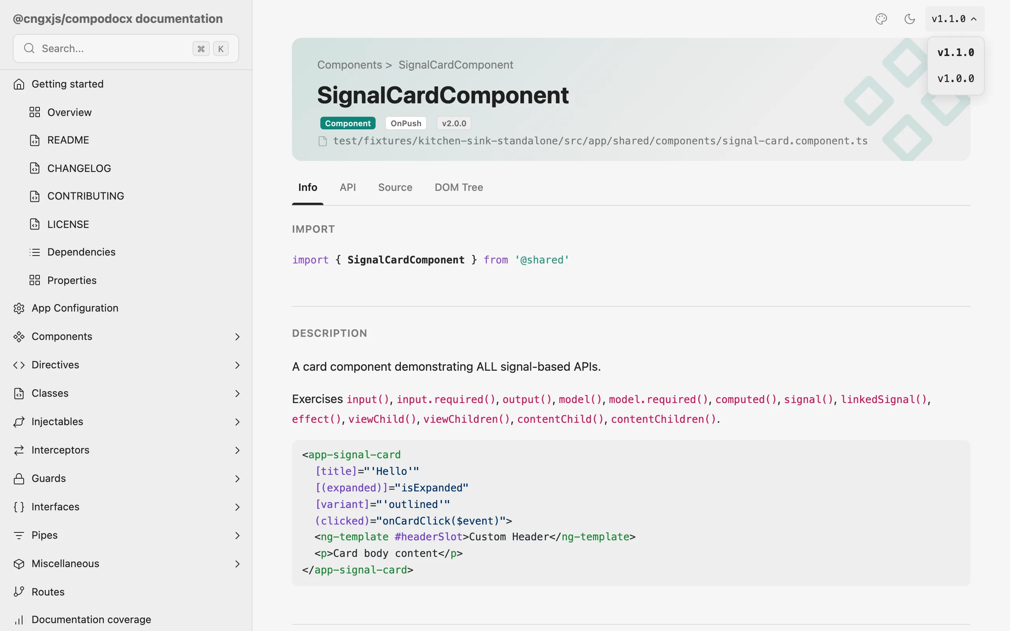This screenshot has width=1010, height=631.
Task: Click the Directives angle-brackets icon
Action: [19, 365]
